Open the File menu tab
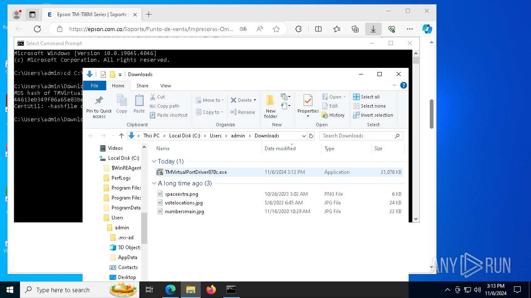 tap(95, 86)
